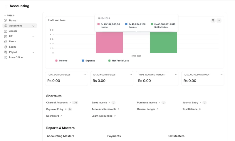Click arrow icon beside Chart of Accounts

[x=70, y=103]
